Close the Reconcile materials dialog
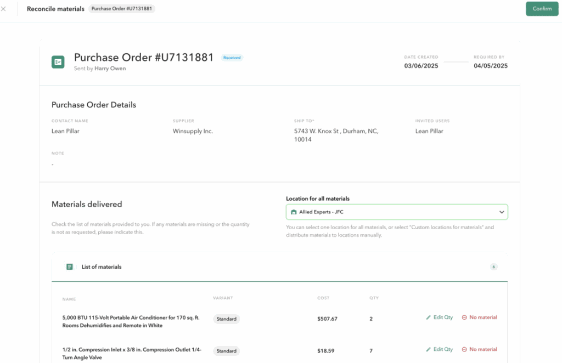Image resolution: width=562 pixels, height=363 pixels. point(3,9)
